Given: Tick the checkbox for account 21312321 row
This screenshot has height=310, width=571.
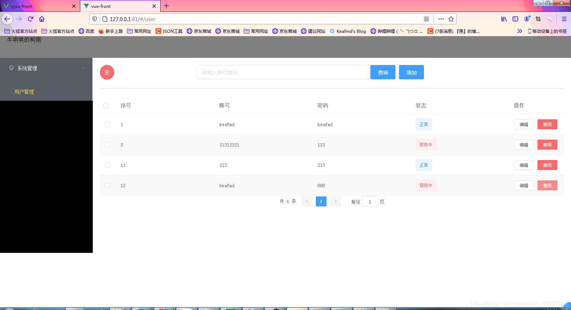Looking at the screenshot, I should click(x=107, y=145).
